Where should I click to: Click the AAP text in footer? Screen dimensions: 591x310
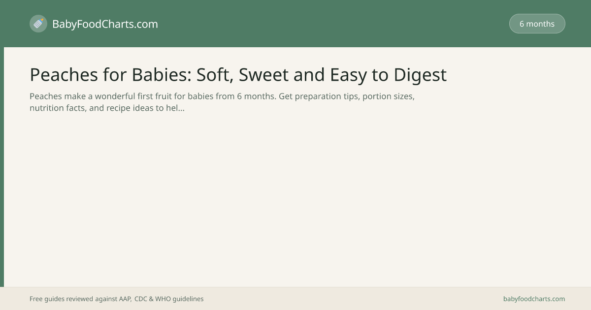[125, 299]
